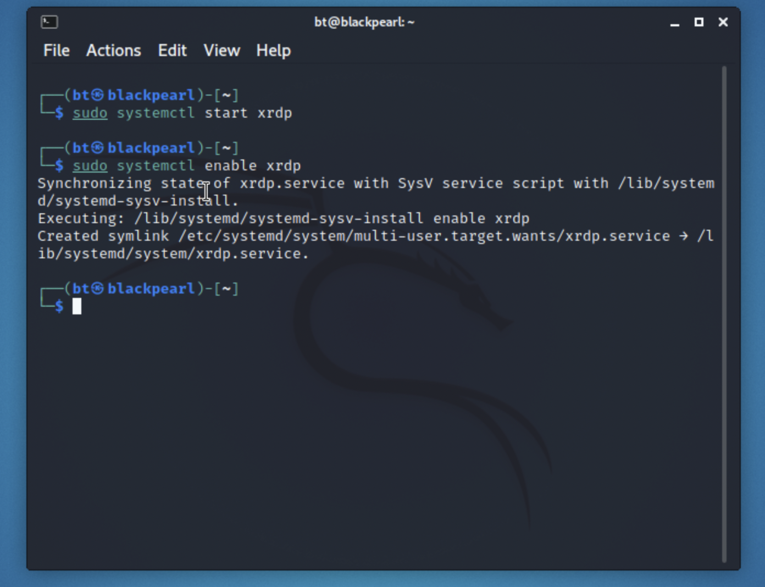This screenshot has height=587, width=765.
Task: Click the Kali symbol in the last prompt
Action: click(98, 289)
